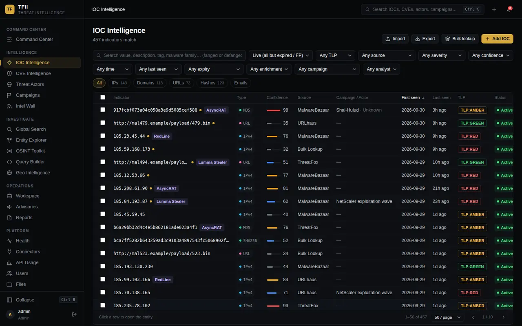Image resolution: width=522 pixels, height=326 pixels.
Task: Show the Hashes tab
Action: [212, 83]
